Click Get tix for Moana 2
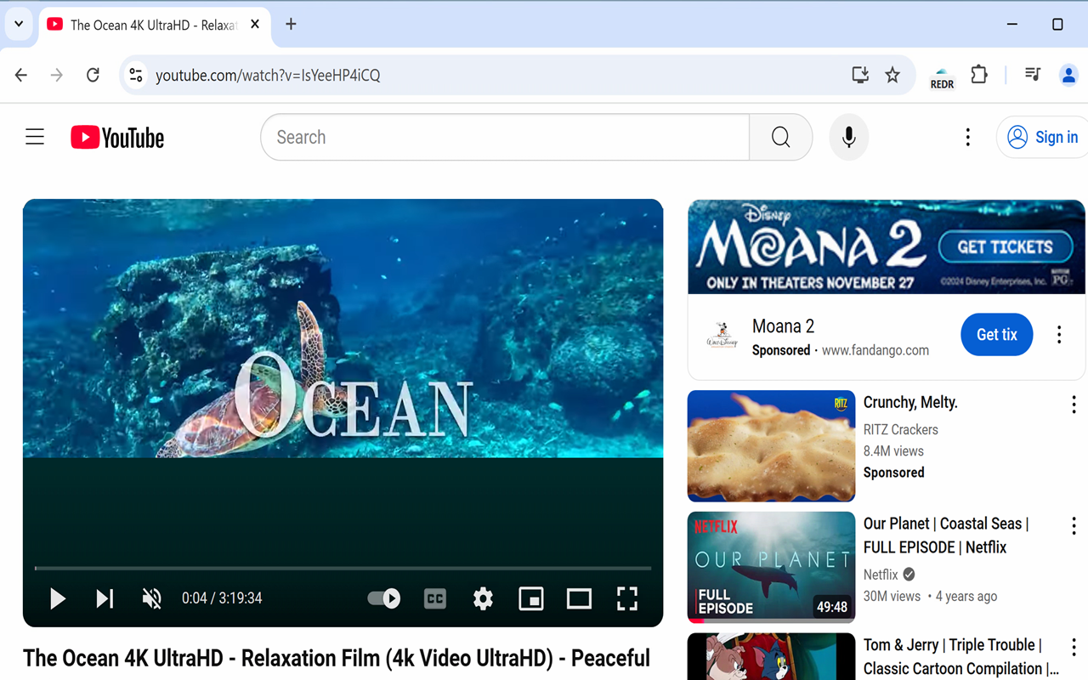The height and width of the screenshot is (680, 1088). (x=996, y=334)
